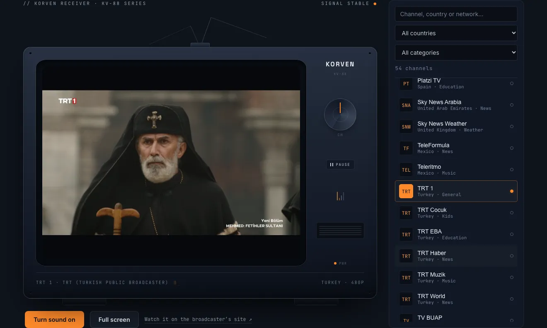Pause the TRT 1 stream
Screen dimensions: 547x328
click(x=340, y=165)
